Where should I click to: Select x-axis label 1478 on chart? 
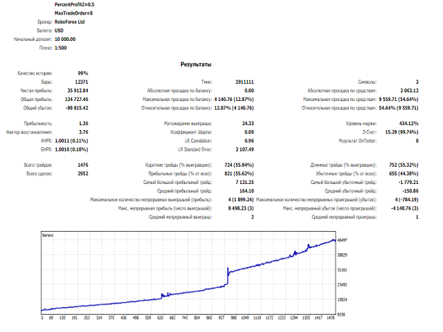tap(331, 318)
